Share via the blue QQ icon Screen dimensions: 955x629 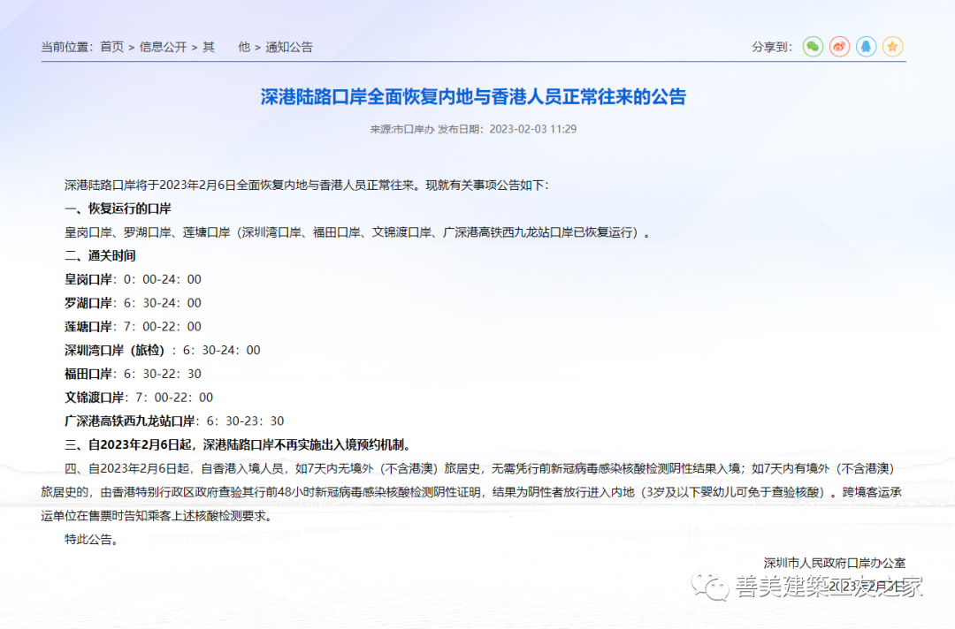866,47
